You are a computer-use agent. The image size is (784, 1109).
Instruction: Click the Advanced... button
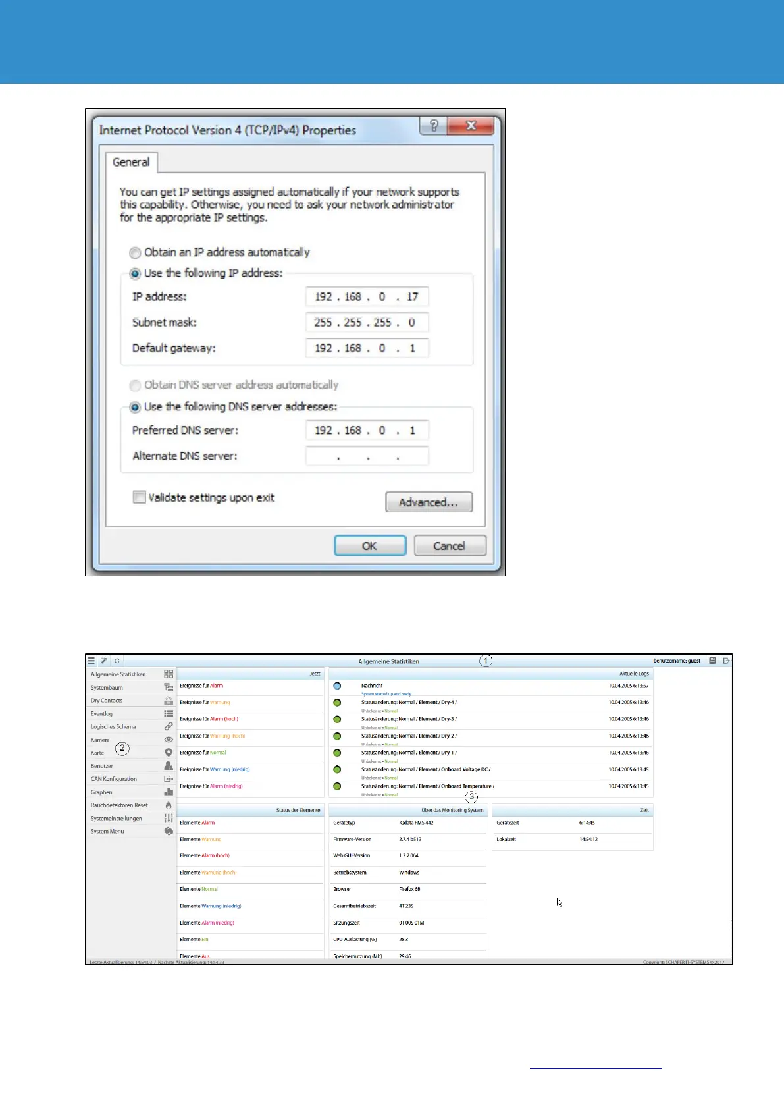(429, 502)
